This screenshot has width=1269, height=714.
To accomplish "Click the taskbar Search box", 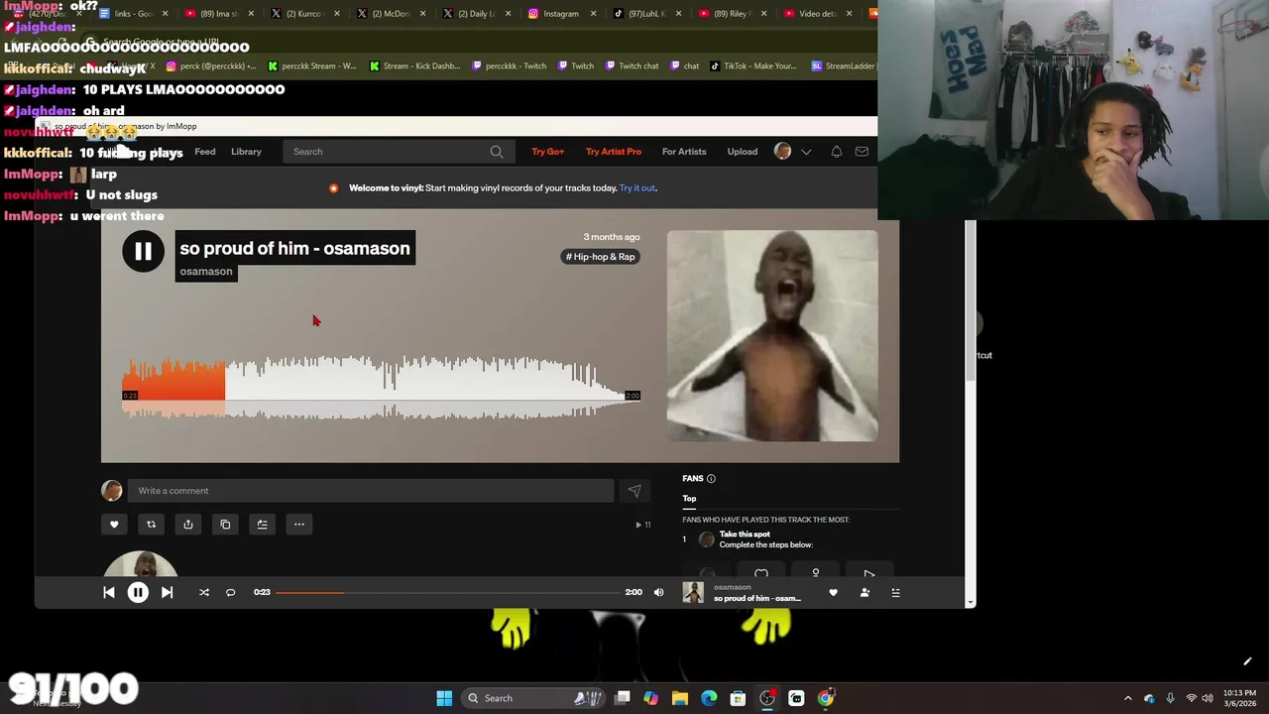I will 531,698.
